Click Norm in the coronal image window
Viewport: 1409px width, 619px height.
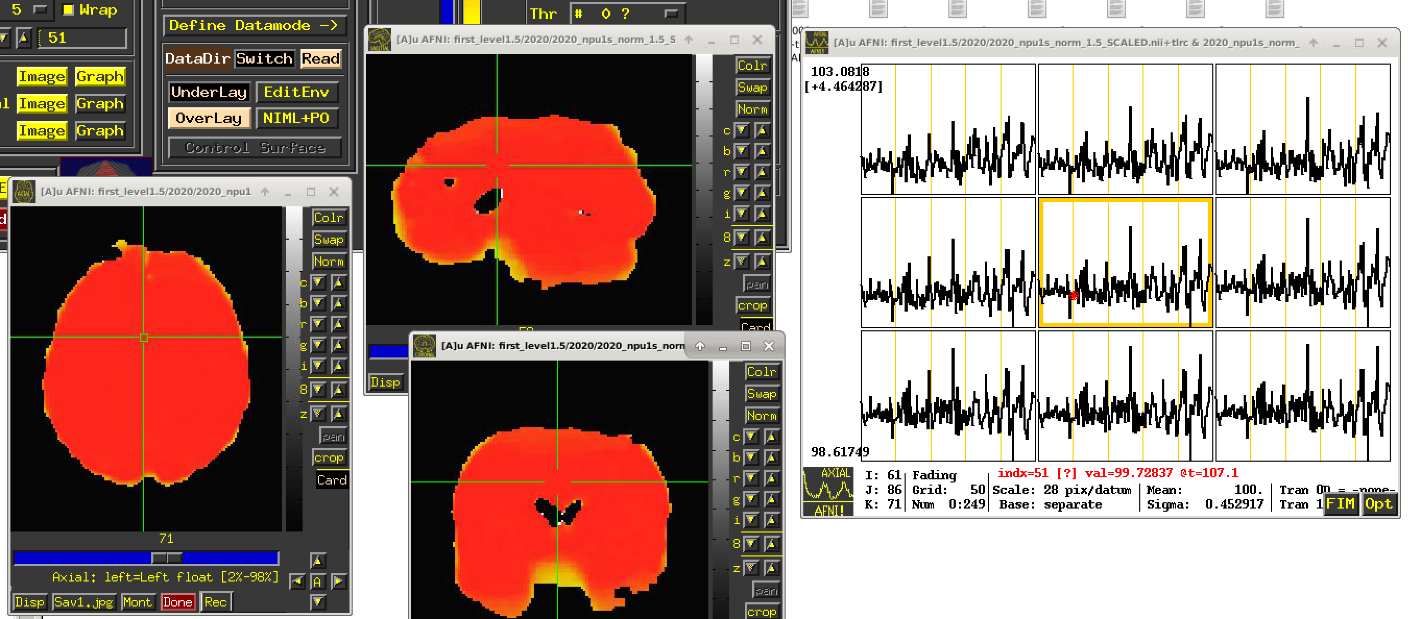coord(762,416)
